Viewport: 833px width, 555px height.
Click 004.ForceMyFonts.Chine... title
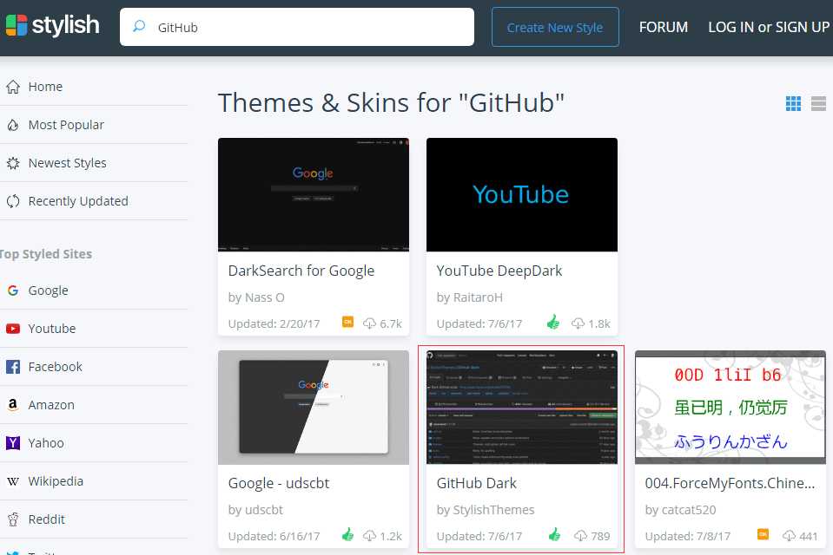730,483
